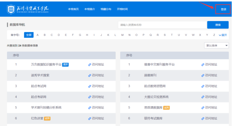Expand the letter filter with 展开
This screenshot has height=126, width=232.
pyautogui.click(x=223, y=35)
